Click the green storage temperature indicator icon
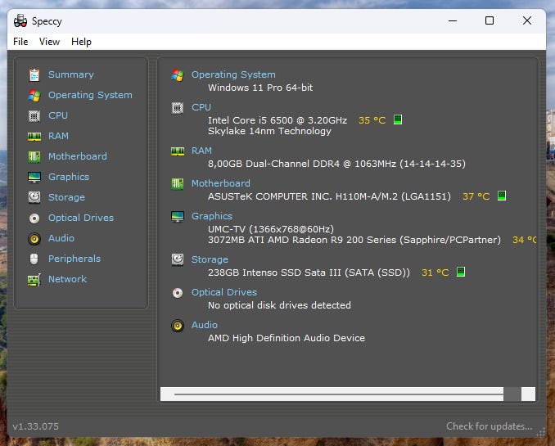Image resolution: width=555 pixels, height=446 pixels. point(461,272)
